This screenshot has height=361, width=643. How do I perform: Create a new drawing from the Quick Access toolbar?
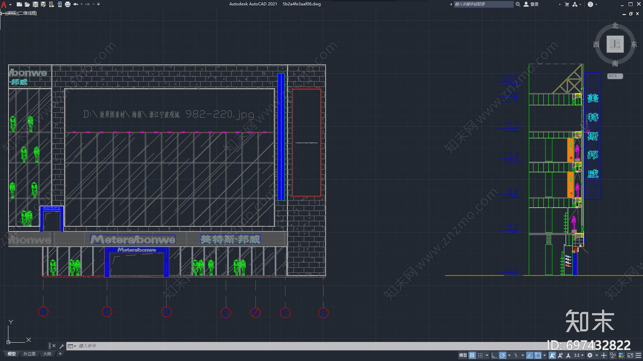(x=19, y=4)
